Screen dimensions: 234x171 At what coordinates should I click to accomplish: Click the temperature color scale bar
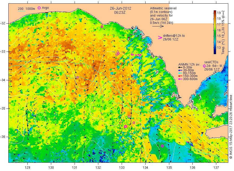pyautogui.click(x=215, y=32)
